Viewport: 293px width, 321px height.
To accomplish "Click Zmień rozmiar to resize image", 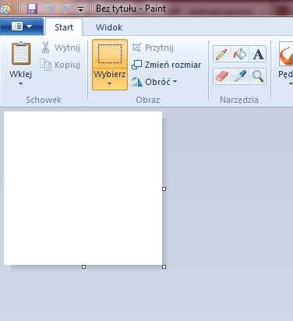I will point(166,65).
